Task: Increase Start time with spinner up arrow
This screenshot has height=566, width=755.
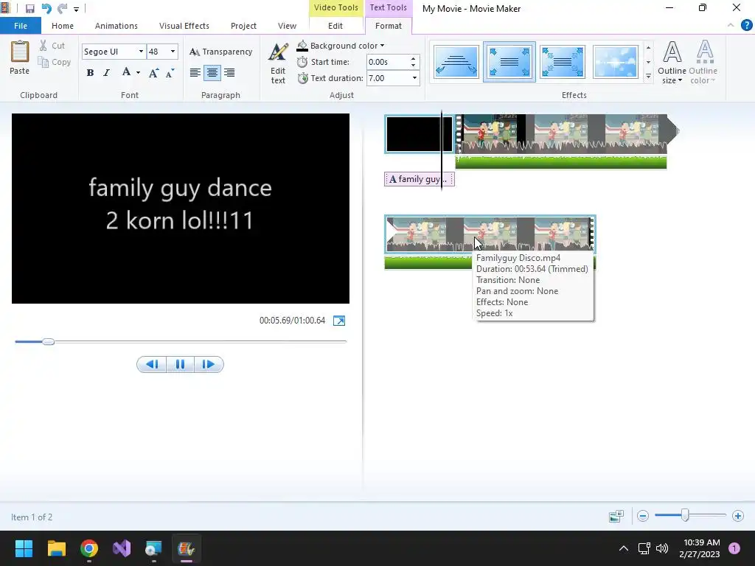Action: [414, 59]
